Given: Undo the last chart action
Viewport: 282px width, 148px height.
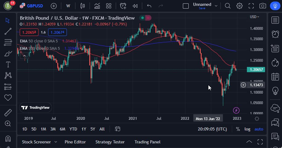Looking at the screenshot, I should point(149,6).
